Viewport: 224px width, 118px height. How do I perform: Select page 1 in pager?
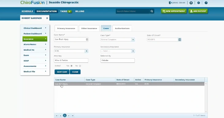[x=65, y=116]
